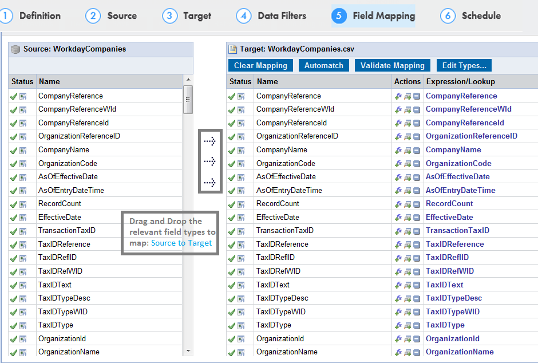This screenshot has height=363, width=538.
Task: Go to step 1 Definition
Action: 30,16
